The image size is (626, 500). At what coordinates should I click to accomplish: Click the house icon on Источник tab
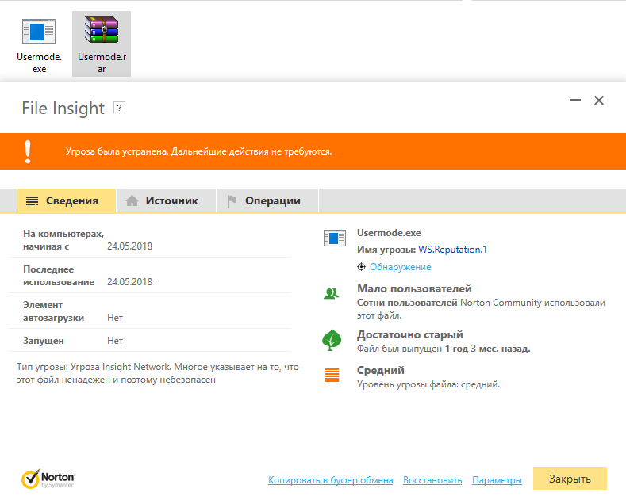click(x=132, y=200)
